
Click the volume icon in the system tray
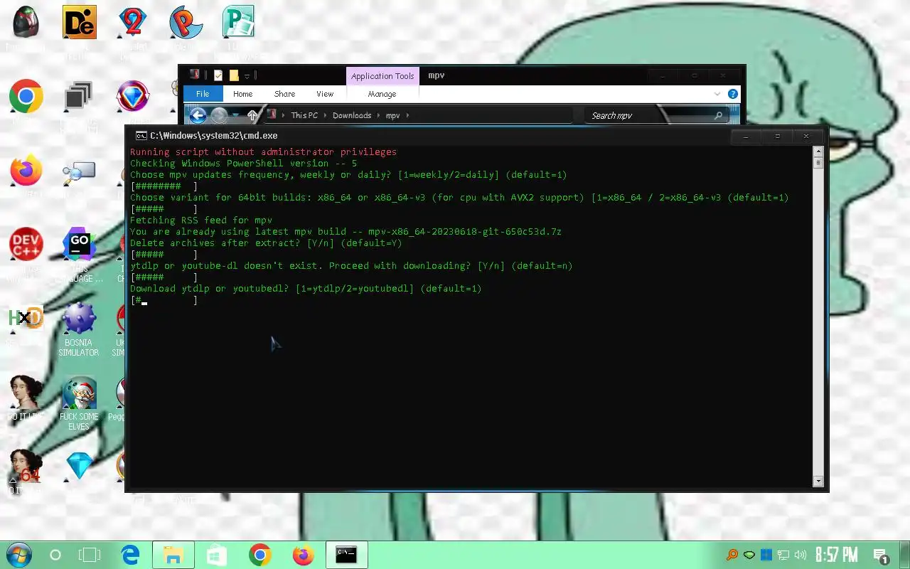tap(801, 555)
